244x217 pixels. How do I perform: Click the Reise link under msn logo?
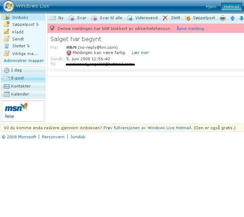coord(9,116)
